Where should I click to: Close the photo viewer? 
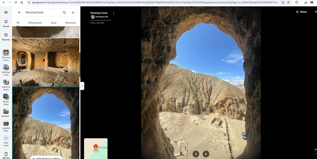(315, 12)
